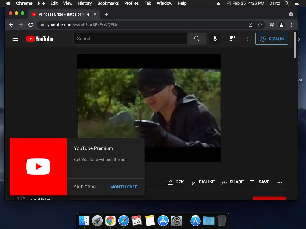This screenshot has width=306, height=229.
Task: Open page in new window icon in address bar
Action: [x=250, y=25]
